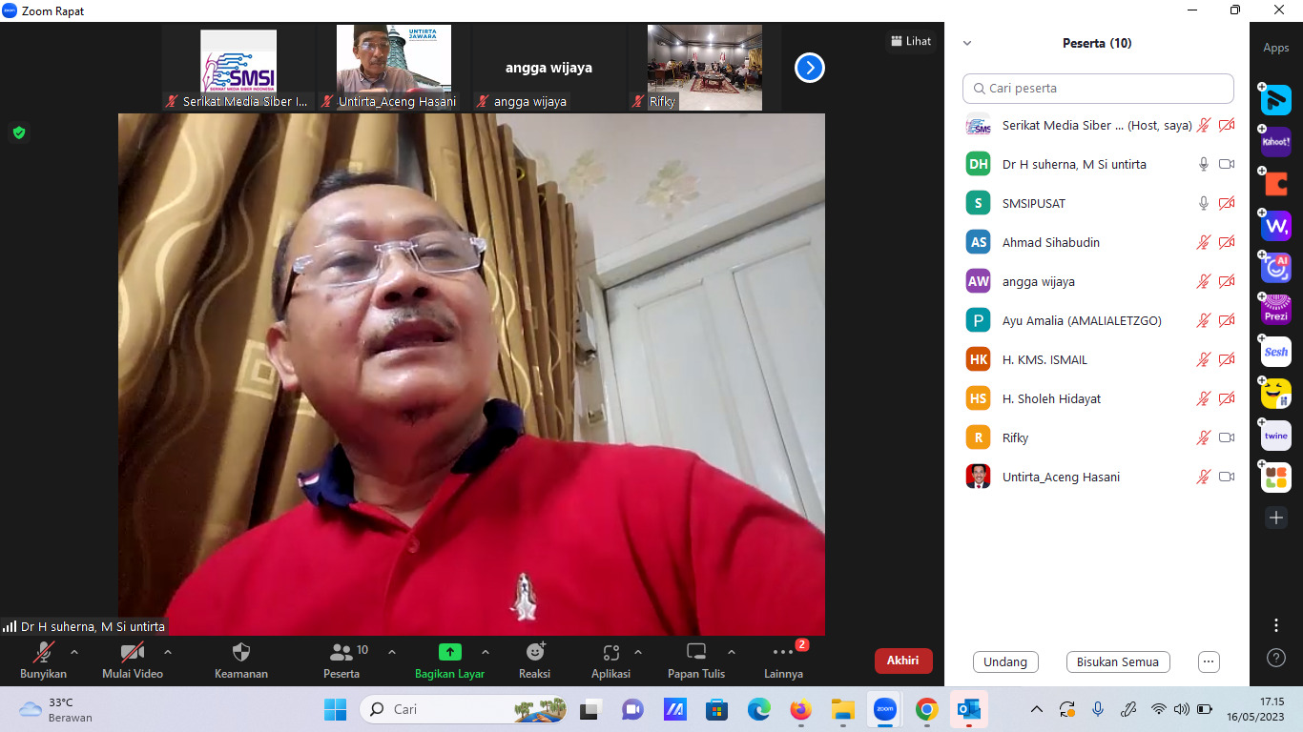Collapse the Peserta panel chevron

(x=967, y=43)
